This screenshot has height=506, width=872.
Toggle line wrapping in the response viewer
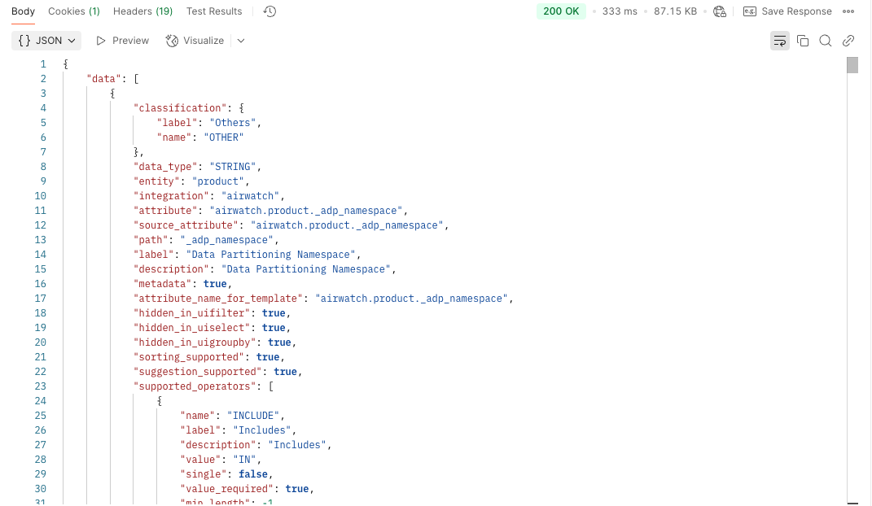click(780, 40)
